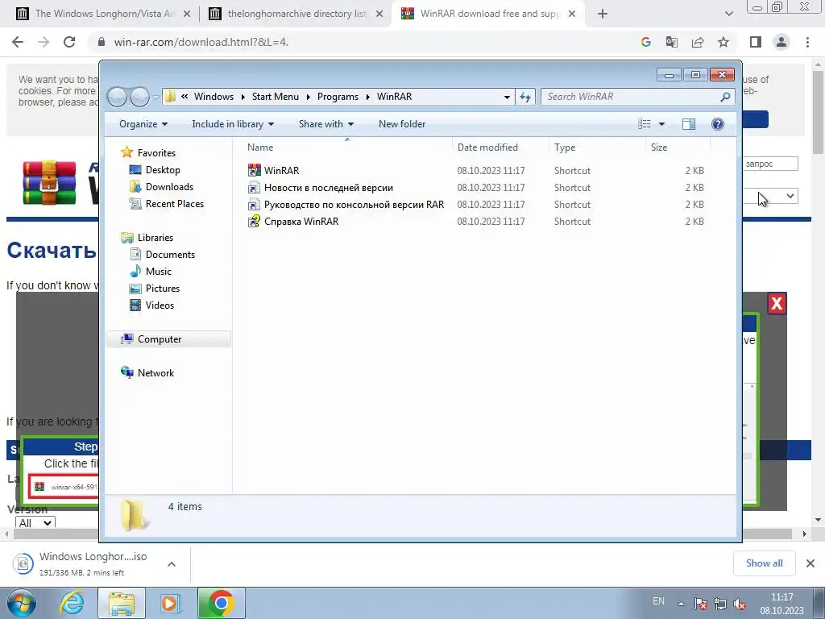Bookmark this page with the star icon

pos(723,42)
